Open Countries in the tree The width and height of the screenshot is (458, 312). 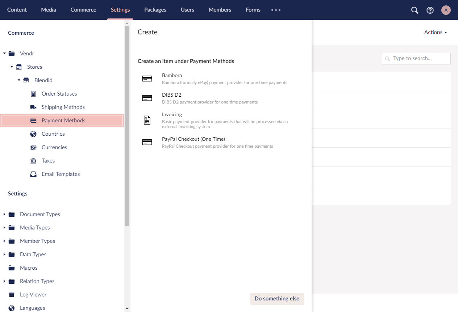pyautogui.click(x=53, y=134)
